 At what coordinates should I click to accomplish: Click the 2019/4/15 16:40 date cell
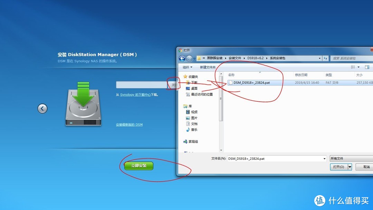coord(307,83)
